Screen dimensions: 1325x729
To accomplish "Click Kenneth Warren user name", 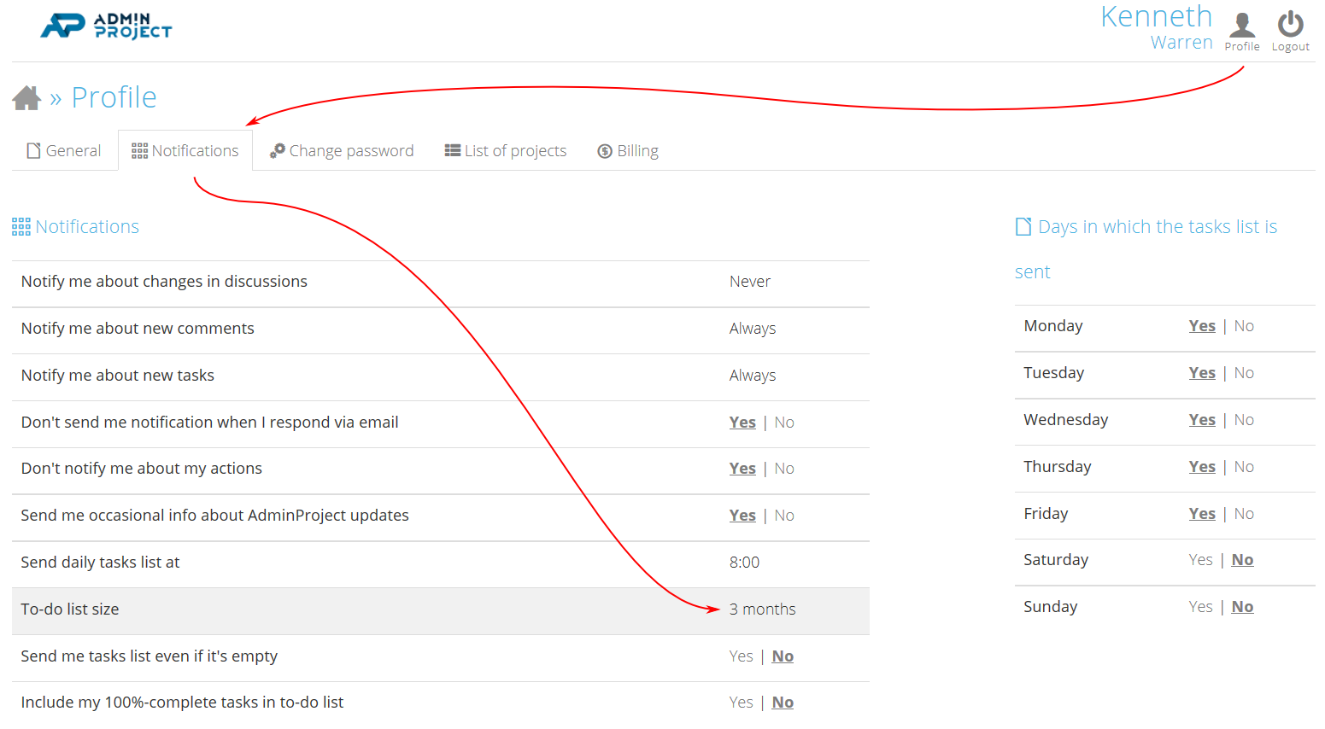I will click(x=1157, y=27).
